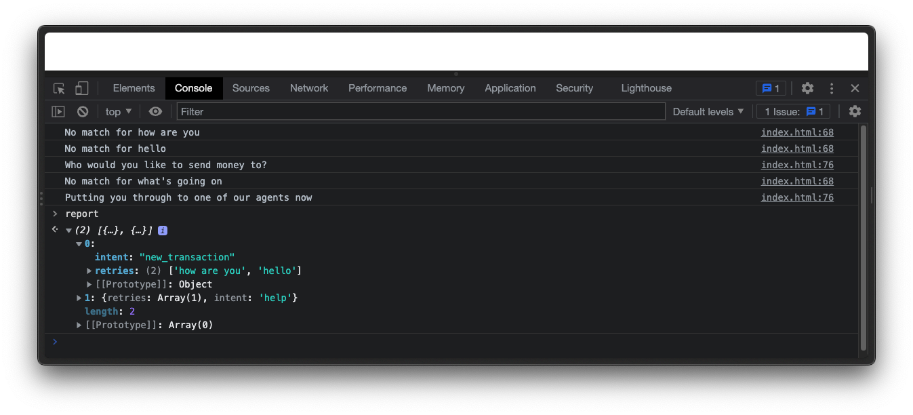This screenshot has height=415, width=913.
Task: Expand entry 1 with intent 'help'
Action: [79, 298]
